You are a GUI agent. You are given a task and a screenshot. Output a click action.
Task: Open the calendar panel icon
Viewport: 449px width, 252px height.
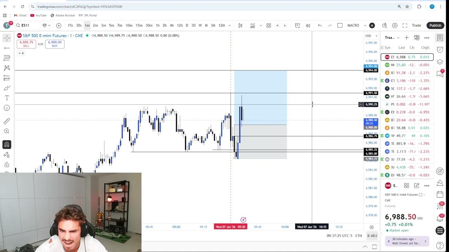[440, 194]
